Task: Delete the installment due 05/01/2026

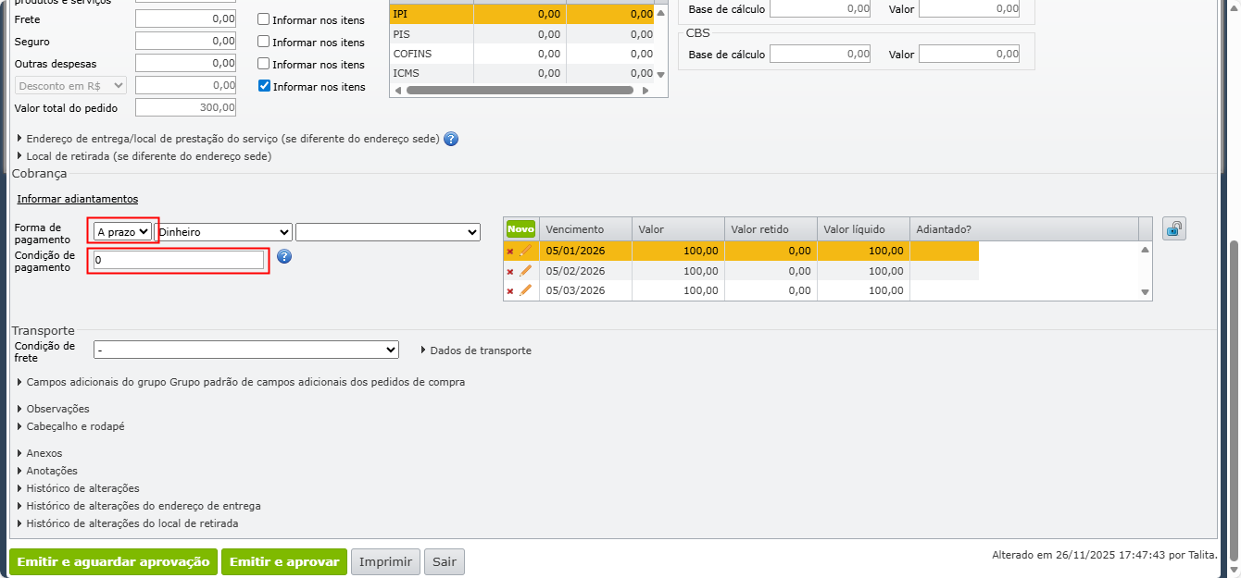Action: [510, 252]
